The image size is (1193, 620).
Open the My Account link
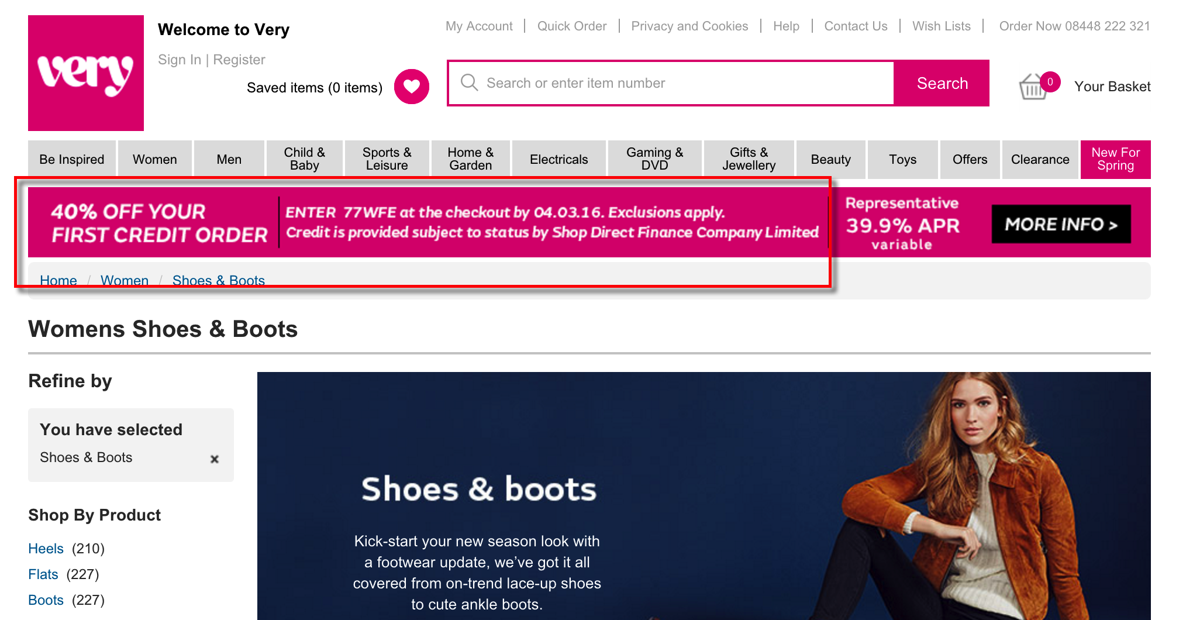(479, 26)
